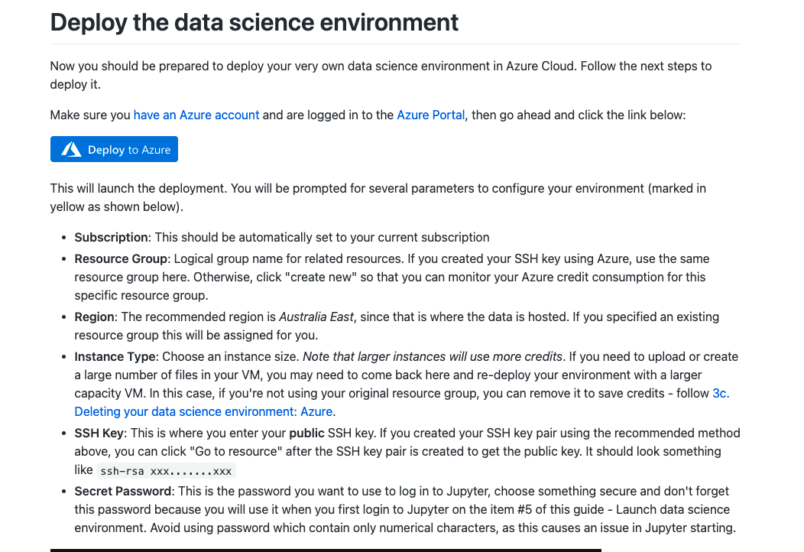Image resolution: width=804 pixels, height=552 pixels.
Task: Open the "have an Azure account" link
Action: click(196, 115)
